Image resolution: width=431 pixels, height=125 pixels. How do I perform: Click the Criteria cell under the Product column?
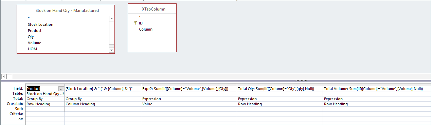[x=45, y=114]
